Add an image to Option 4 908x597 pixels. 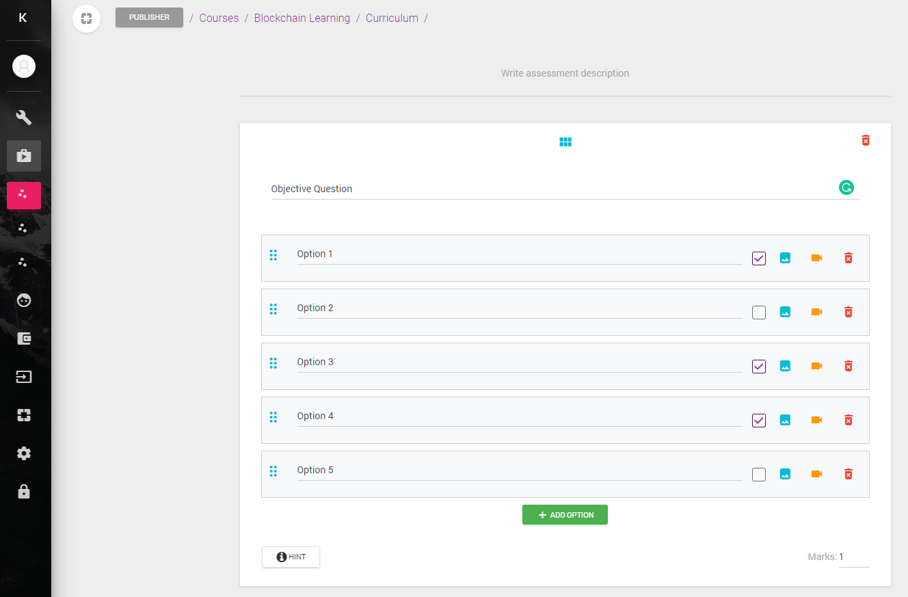tap(785, 420)
